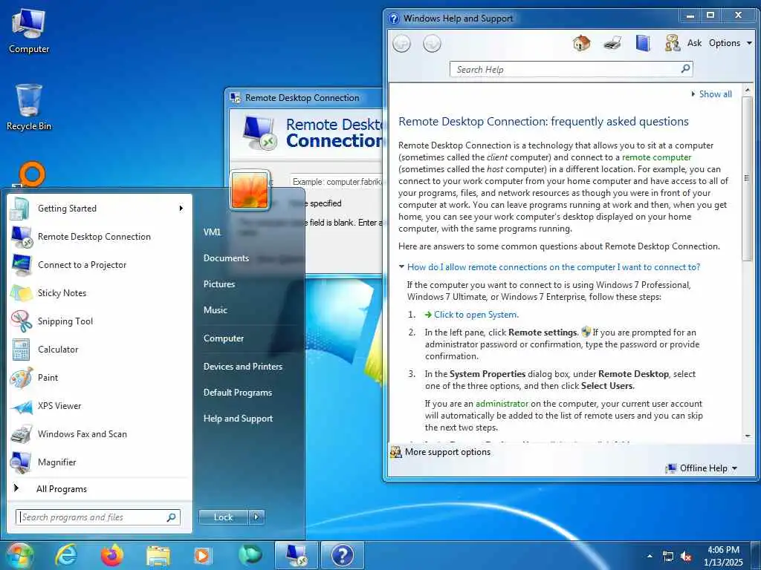Viewport: 761px width, 570px height.
Task: Launch Remote Desktop Connection from Start menu
Action: [100, 237]
